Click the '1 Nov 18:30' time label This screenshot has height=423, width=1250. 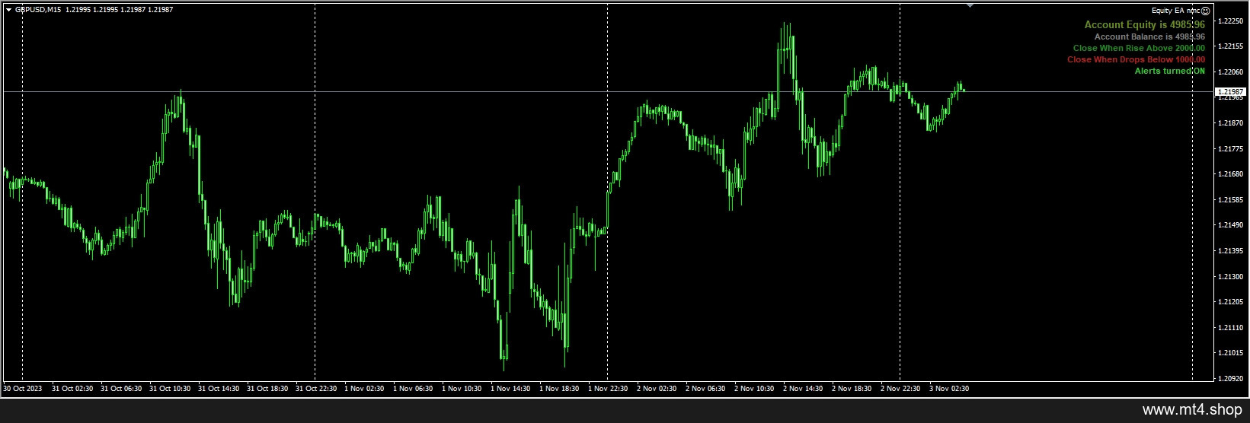click(x=559, y=389)
